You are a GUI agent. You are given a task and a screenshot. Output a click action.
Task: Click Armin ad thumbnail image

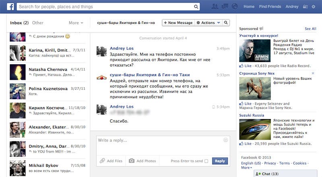click(255, 51)
